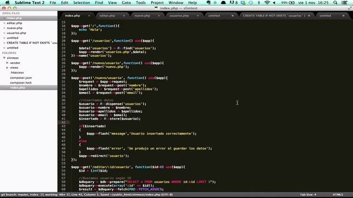This screenshot has width=353, height=198.
Task: Click the Time Machine clock icon
Action: pos(250,3)
